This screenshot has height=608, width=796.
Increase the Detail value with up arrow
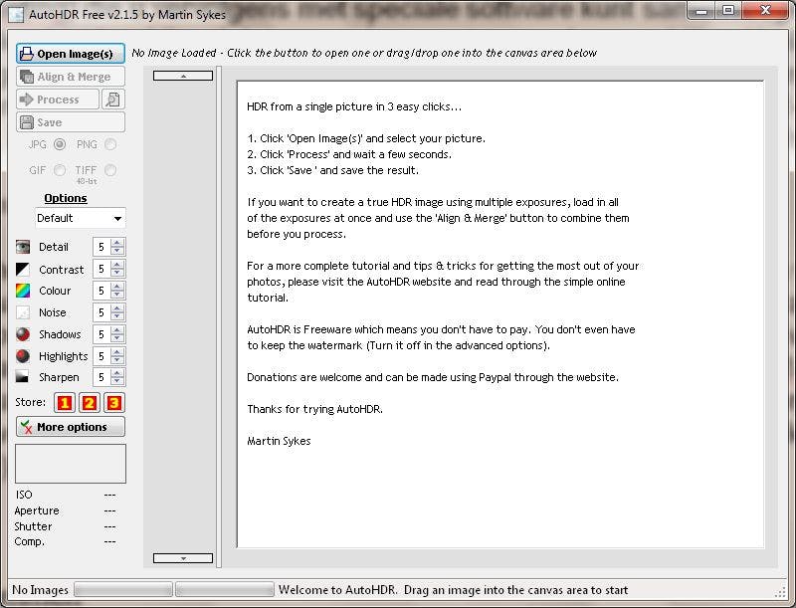pos(117,243)
